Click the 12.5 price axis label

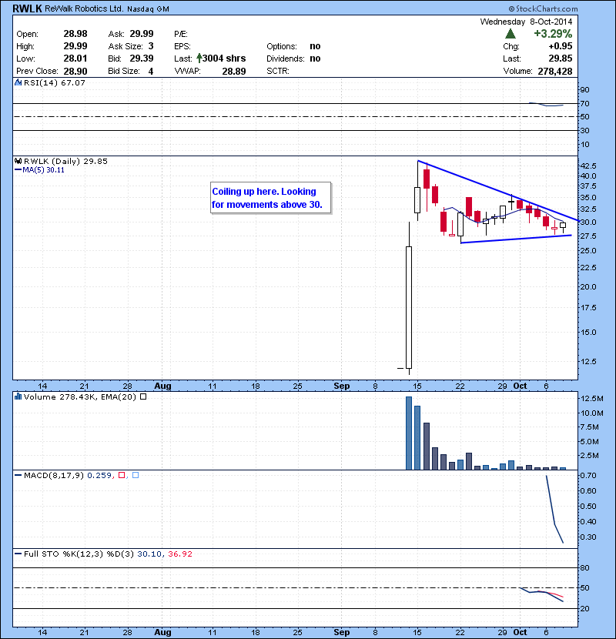click(588, 362)
